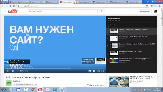Open thumbnail of Бесплатный заработок в TrafficMonsoon
Screen dimensions: 163x92
tap(114, 46)
